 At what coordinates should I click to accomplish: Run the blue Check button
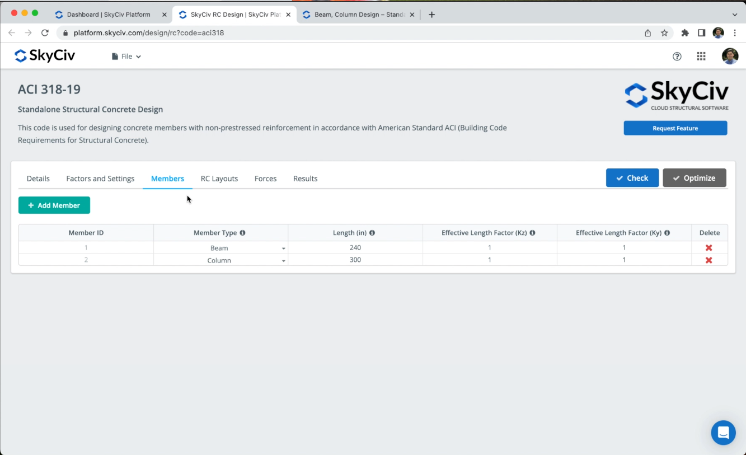632,178
